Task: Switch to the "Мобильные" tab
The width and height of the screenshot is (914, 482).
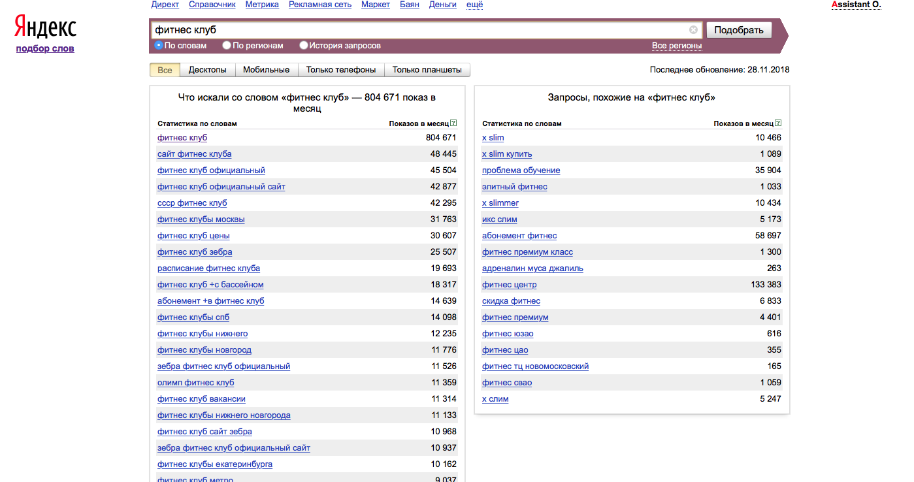Action: 266,70
